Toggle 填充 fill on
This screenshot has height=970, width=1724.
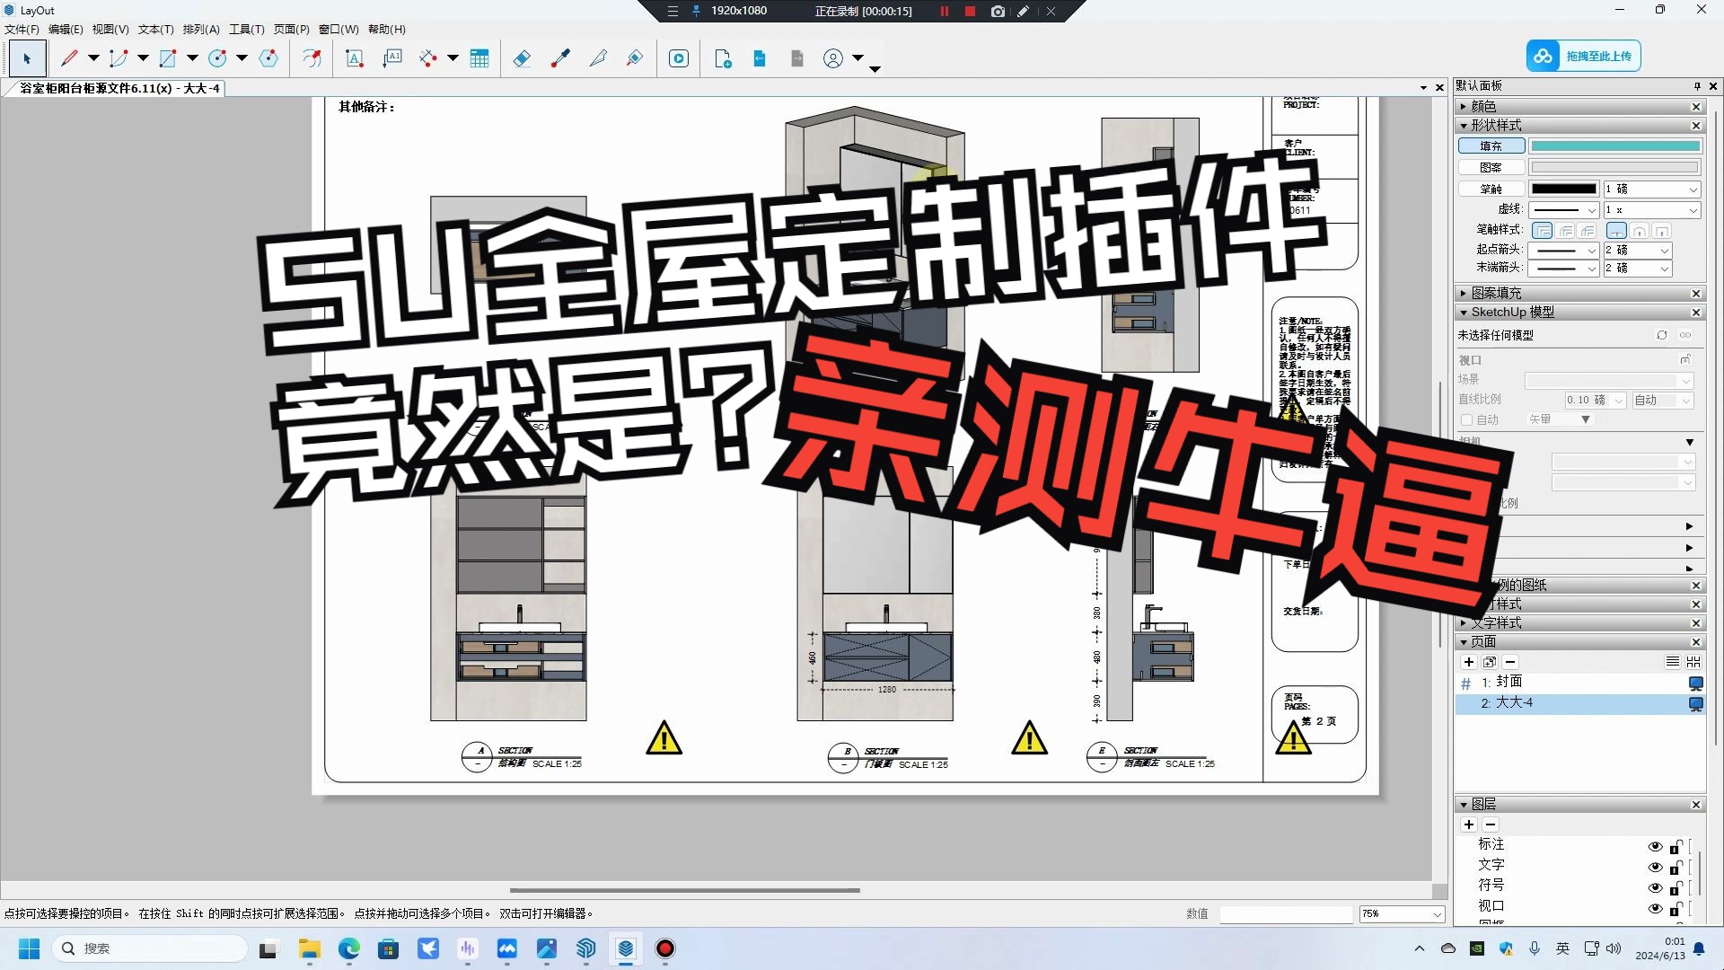point(1491,145)
